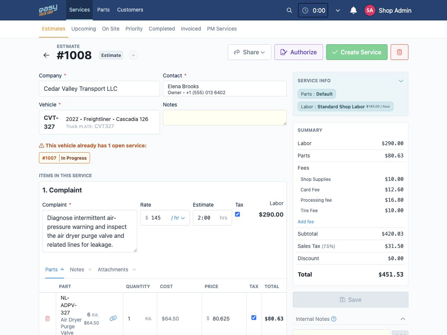447x335 pixels.
Task: Click the Estimate hours input 2:00
Action: coord(212,218)
